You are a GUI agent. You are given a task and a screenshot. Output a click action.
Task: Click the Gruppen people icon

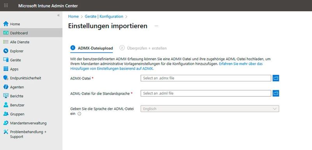coord(6,114)
